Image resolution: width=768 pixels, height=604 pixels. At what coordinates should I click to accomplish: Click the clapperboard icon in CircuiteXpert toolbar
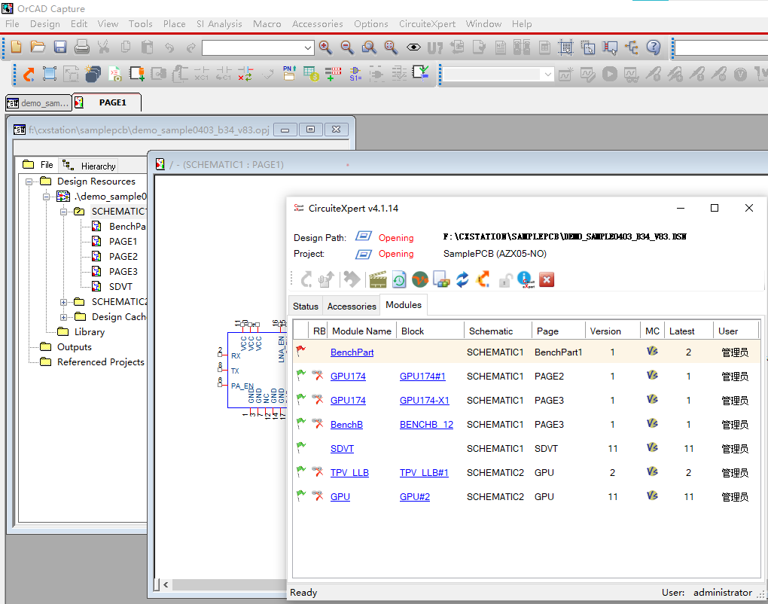click(378, 279)
